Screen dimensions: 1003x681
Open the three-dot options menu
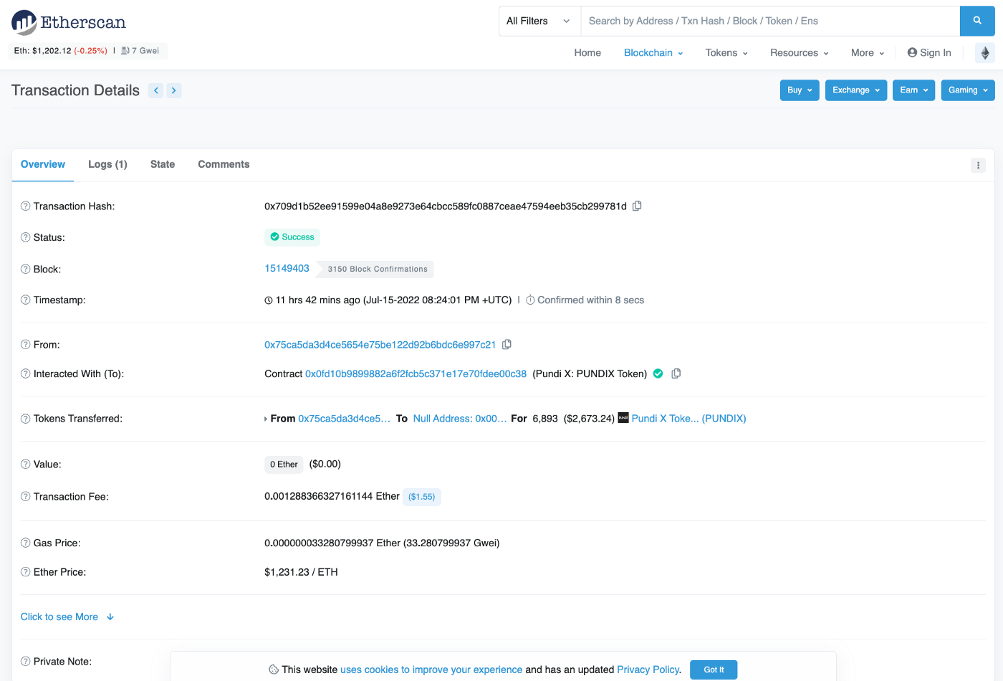point(978,165)
